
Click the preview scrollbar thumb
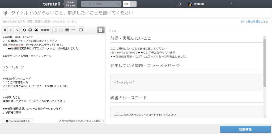click(265, 63)
